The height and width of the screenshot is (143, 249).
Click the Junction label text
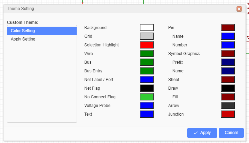pos(176,114)
